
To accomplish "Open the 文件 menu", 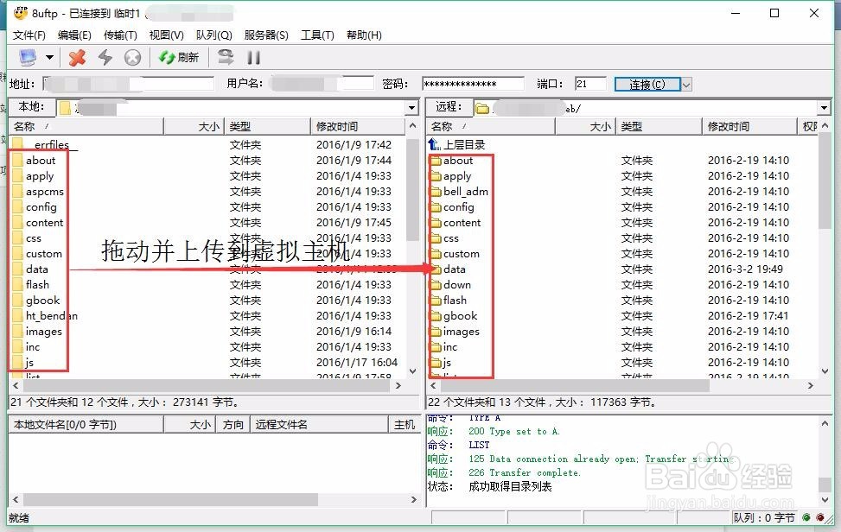I will click(29, 35).
